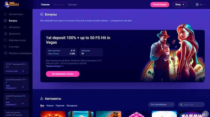Click the Бонусы sidebar icon

[x=5, y=21]
